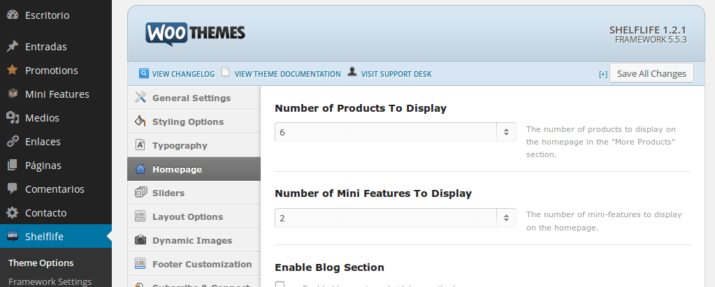Open Páginas in admin menu
The width and height of the screenshot is (715, 287).
(x=56, y=165)
